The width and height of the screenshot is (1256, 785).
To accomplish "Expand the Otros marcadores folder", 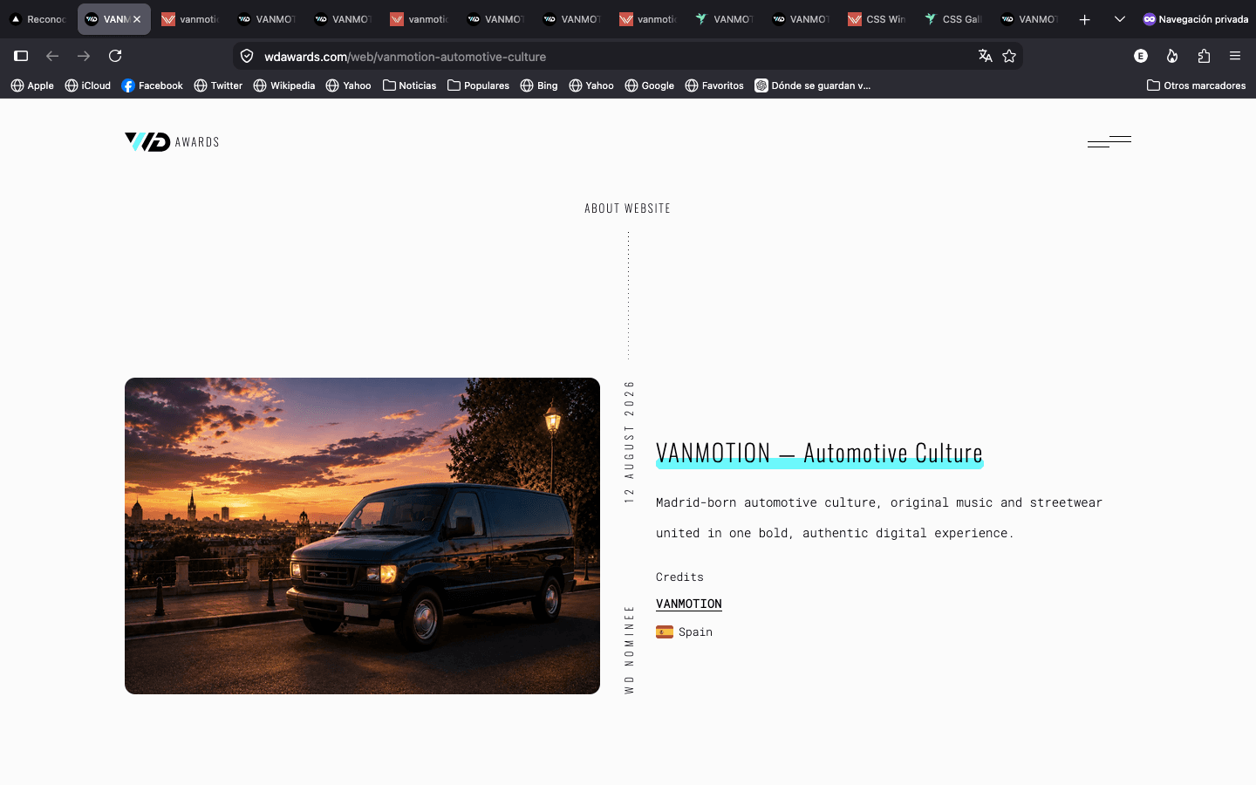I will point(1197,85).
